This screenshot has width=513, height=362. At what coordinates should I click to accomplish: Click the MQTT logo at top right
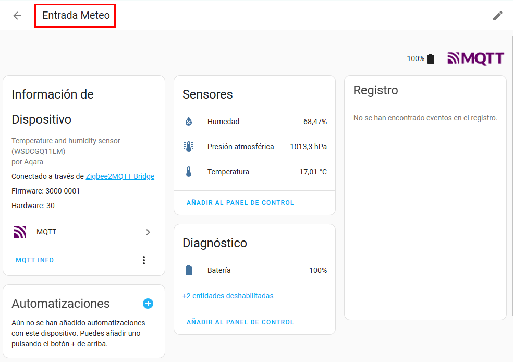475,58
